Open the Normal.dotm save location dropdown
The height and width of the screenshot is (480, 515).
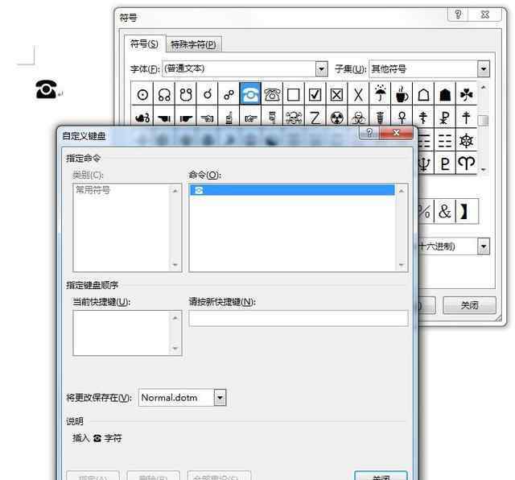[220, 398]
